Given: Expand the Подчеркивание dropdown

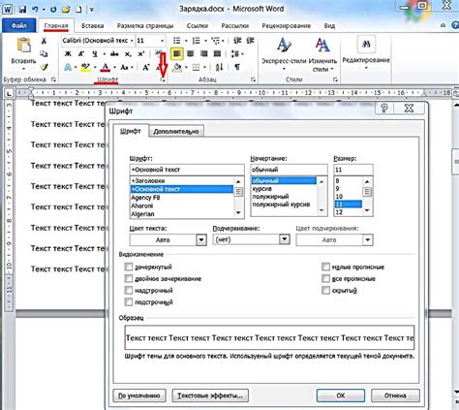Looking at the screenshot, I should point(251,239).
